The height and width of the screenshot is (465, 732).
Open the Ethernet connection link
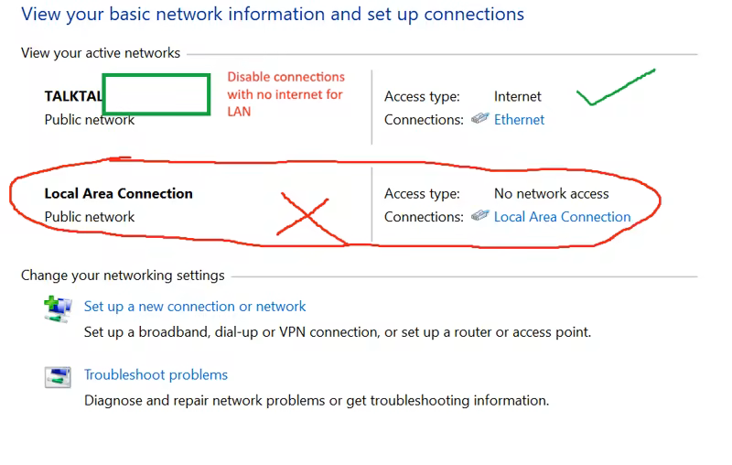519,119
